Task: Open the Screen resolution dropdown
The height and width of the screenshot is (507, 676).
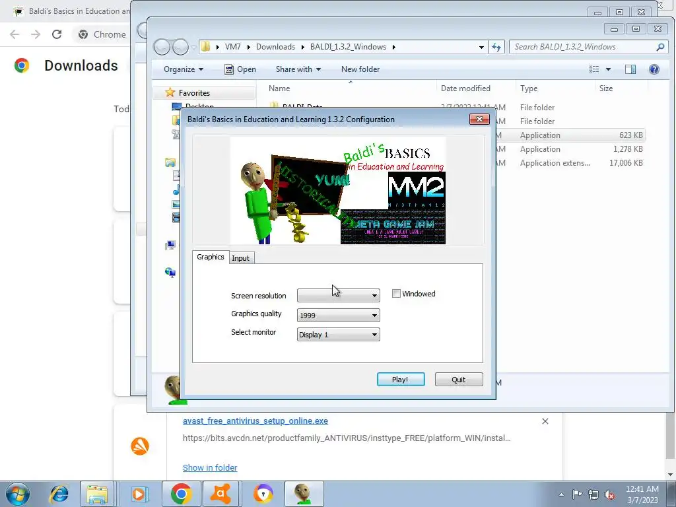Action: click(x=339, y=295)
